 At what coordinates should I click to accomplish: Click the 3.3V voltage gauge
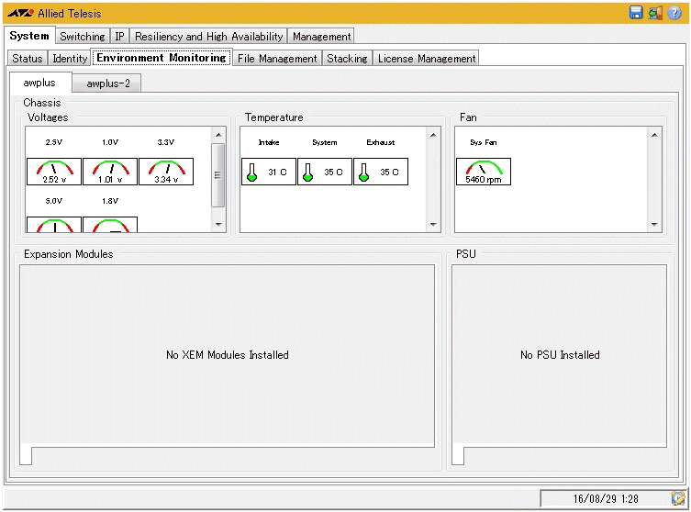click(x=166, y=172)
